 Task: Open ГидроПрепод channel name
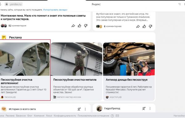pyautogui.click(x=112, y=108)
